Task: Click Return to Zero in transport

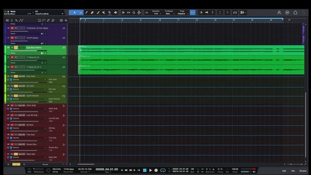Action: tap(139, 170)
